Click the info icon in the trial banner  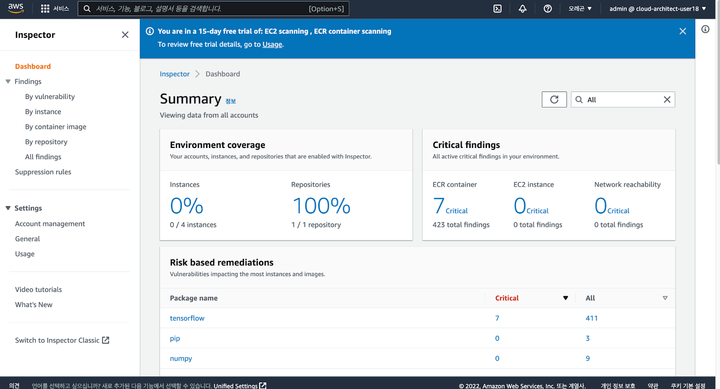tap(150, 31)
